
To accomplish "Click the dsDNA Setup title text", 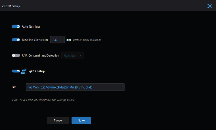I will pos(11,6).
